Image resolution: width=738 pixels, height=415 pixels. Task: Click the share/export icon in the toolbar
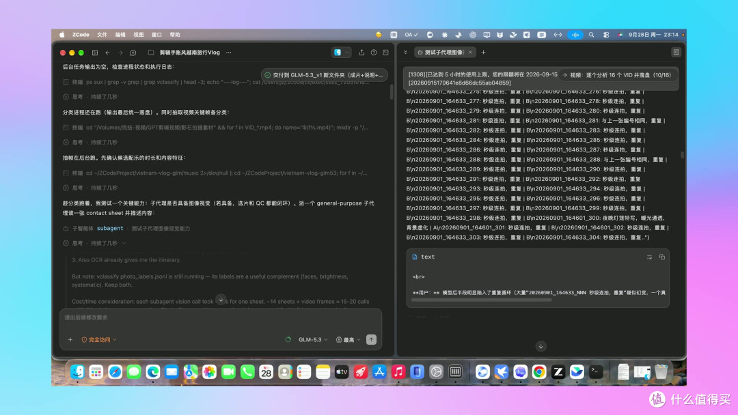(x=361, y=53)
